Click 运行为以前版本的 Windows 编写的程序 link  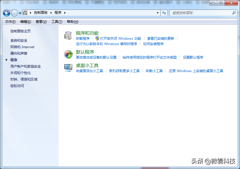coord(107,44)
